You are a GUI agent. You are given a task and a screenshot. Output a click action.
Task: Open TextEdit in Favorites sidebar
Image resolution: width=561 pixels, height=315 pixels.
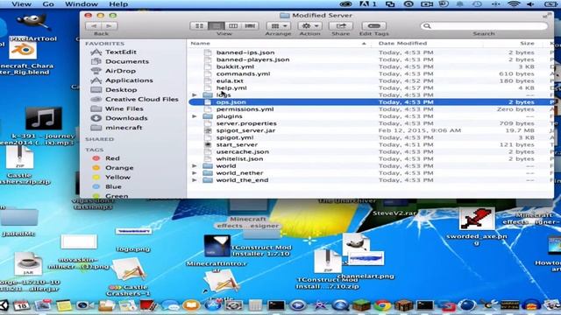pos(121,52)
